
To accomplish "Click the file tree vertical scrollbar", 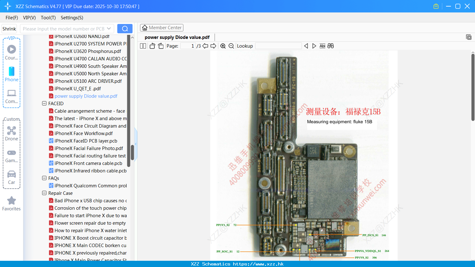I will pyautogui.click(x=132, y=152).
